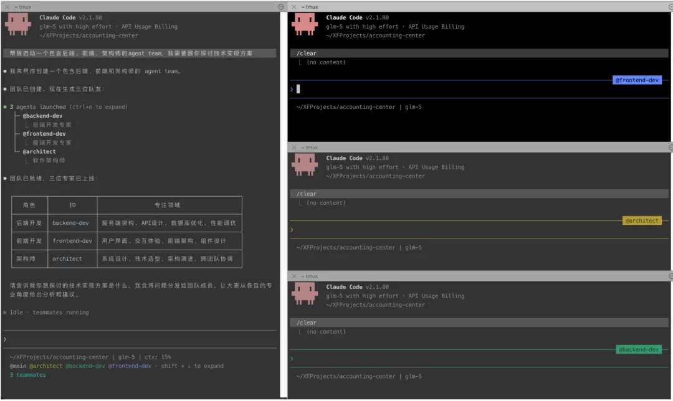This screenshot has width=673, height=401.
Task: Select @backend-dev in the bottom teammate bar
Action: click(x=85, y=366)
